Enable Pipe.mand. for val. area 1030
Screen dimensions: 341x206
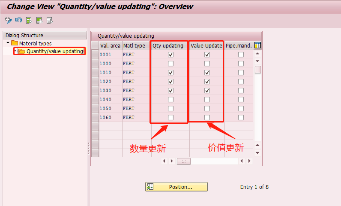click(x=241, y=90)
